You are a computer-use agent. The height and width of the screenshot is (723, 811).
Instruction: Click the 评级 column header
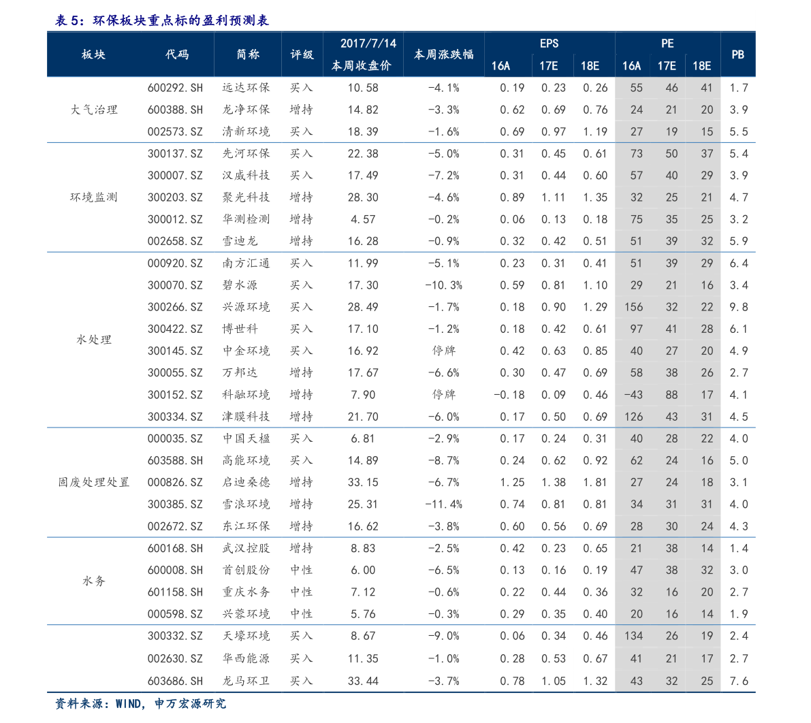point(302,54)
